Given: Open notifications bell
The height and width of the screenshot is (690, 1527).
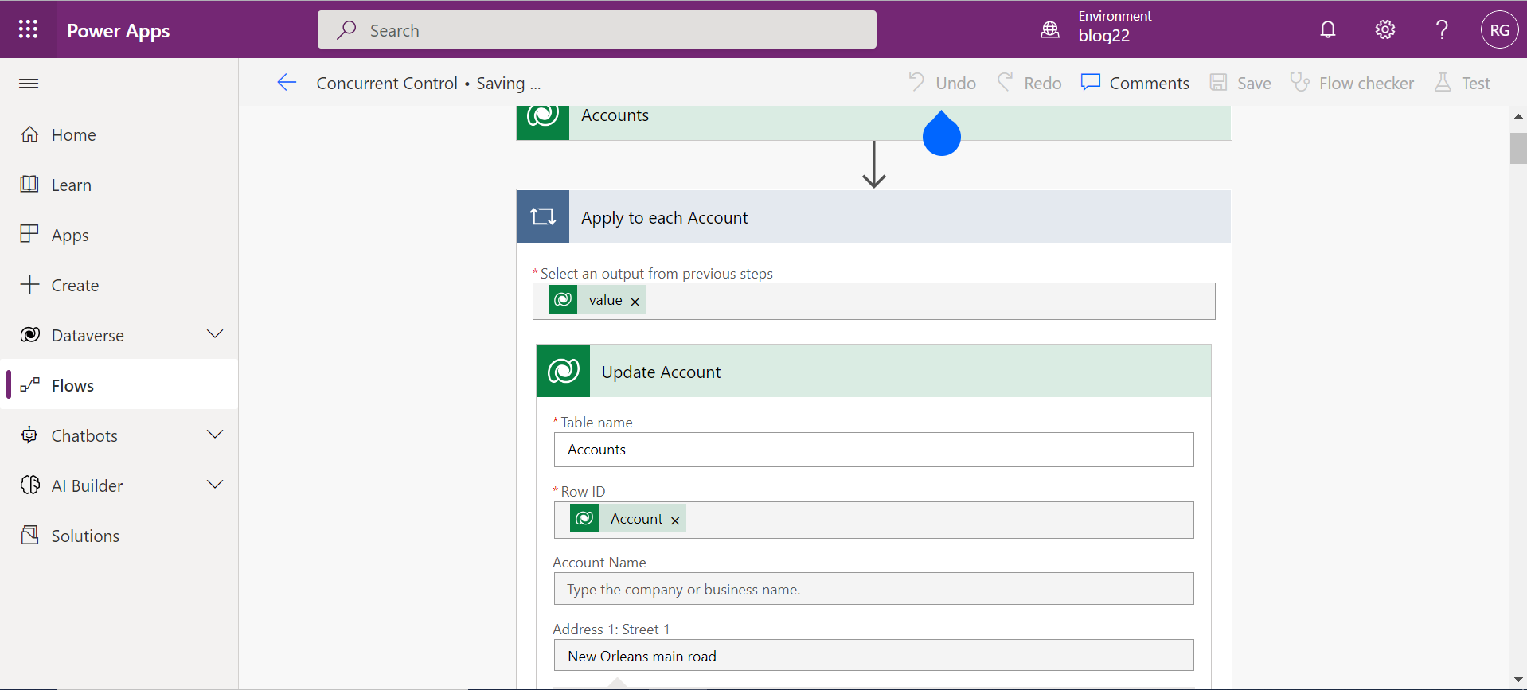Looking at the screenshot, I should (x=1327, y=29).
